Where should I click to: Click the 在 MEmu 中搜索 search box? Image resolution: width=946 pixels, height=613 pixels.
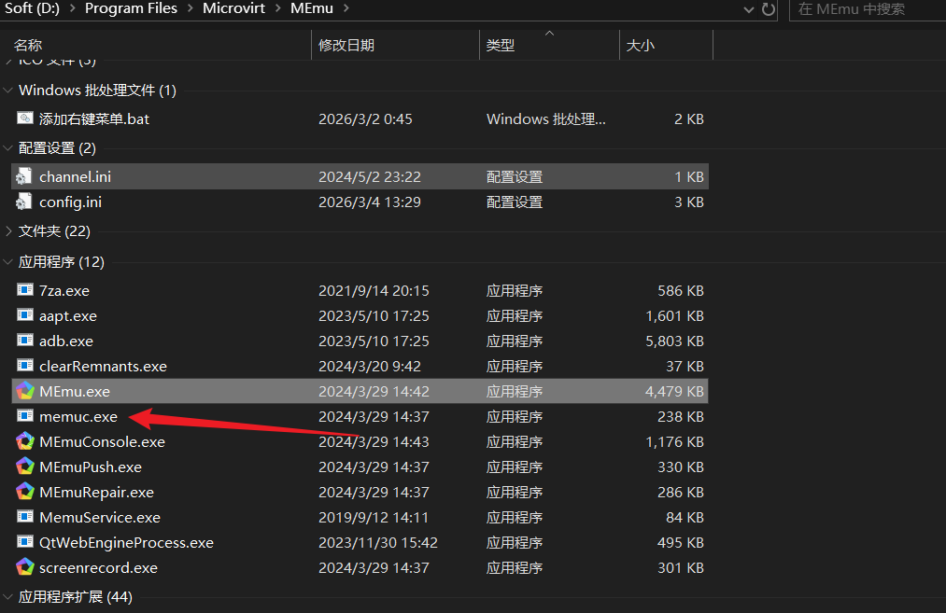click(864, 9)
